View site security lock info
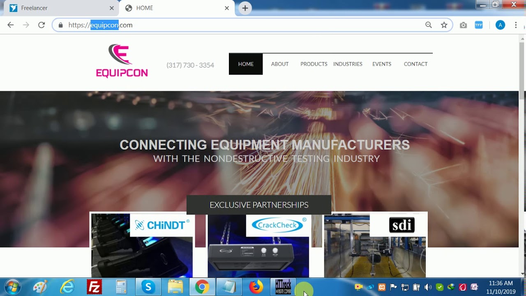 (61, 25)
